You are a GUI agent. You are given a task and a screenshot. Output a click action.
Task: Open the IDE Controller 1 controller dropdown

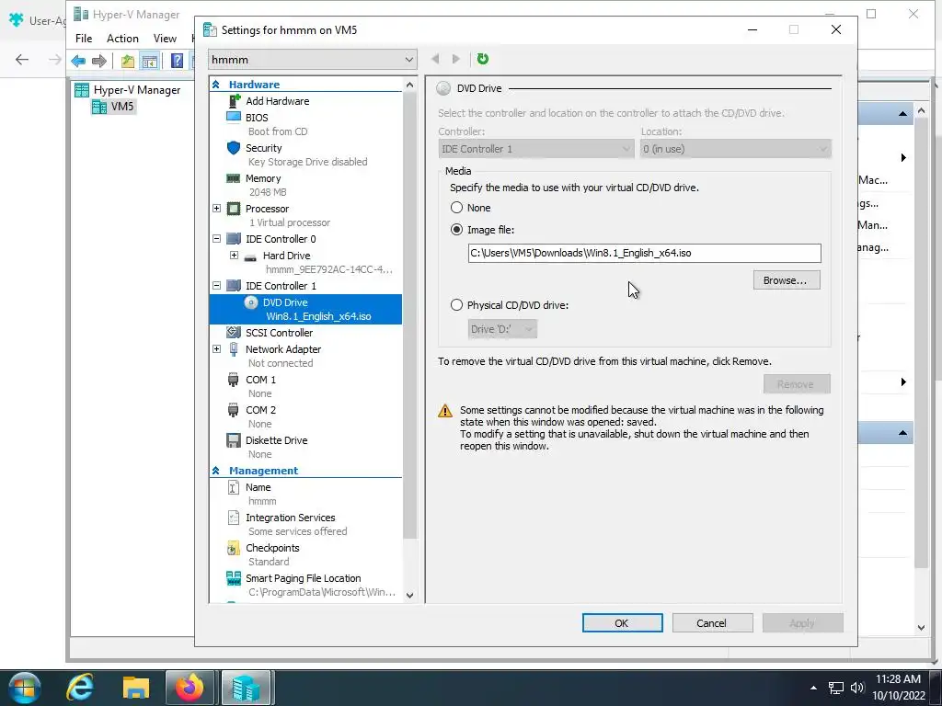(x=536, y=149)
